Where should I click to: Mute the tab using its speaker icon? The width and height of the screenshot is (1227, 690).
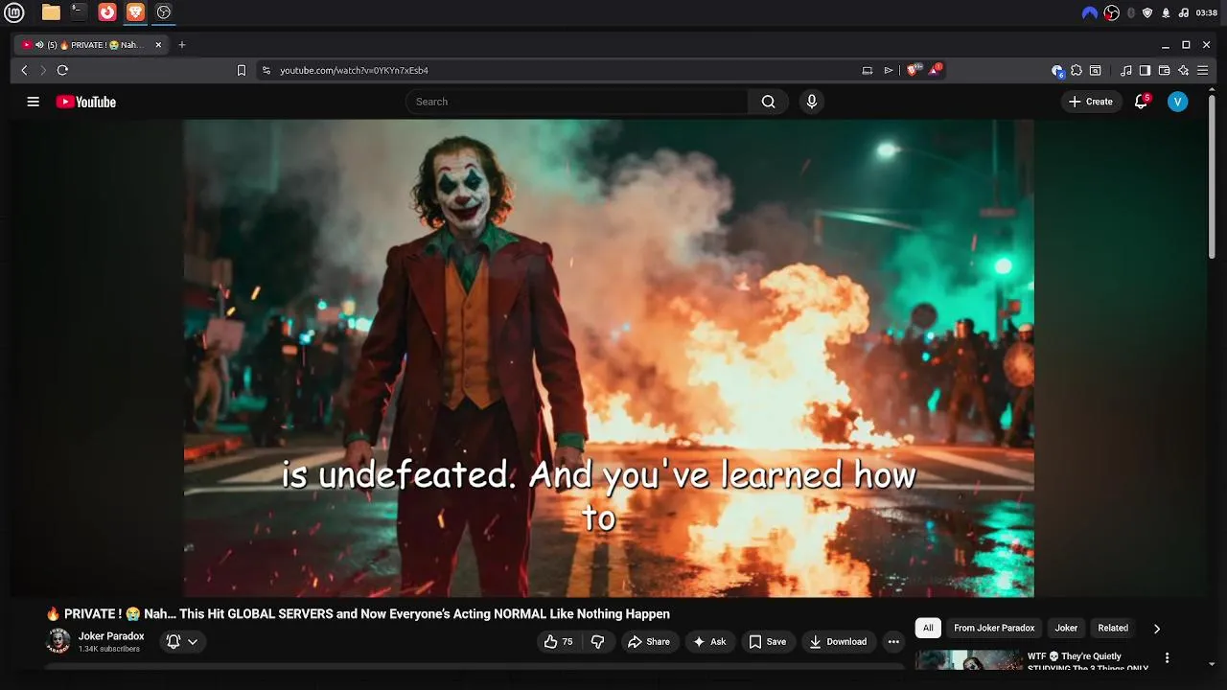[39, 45]
